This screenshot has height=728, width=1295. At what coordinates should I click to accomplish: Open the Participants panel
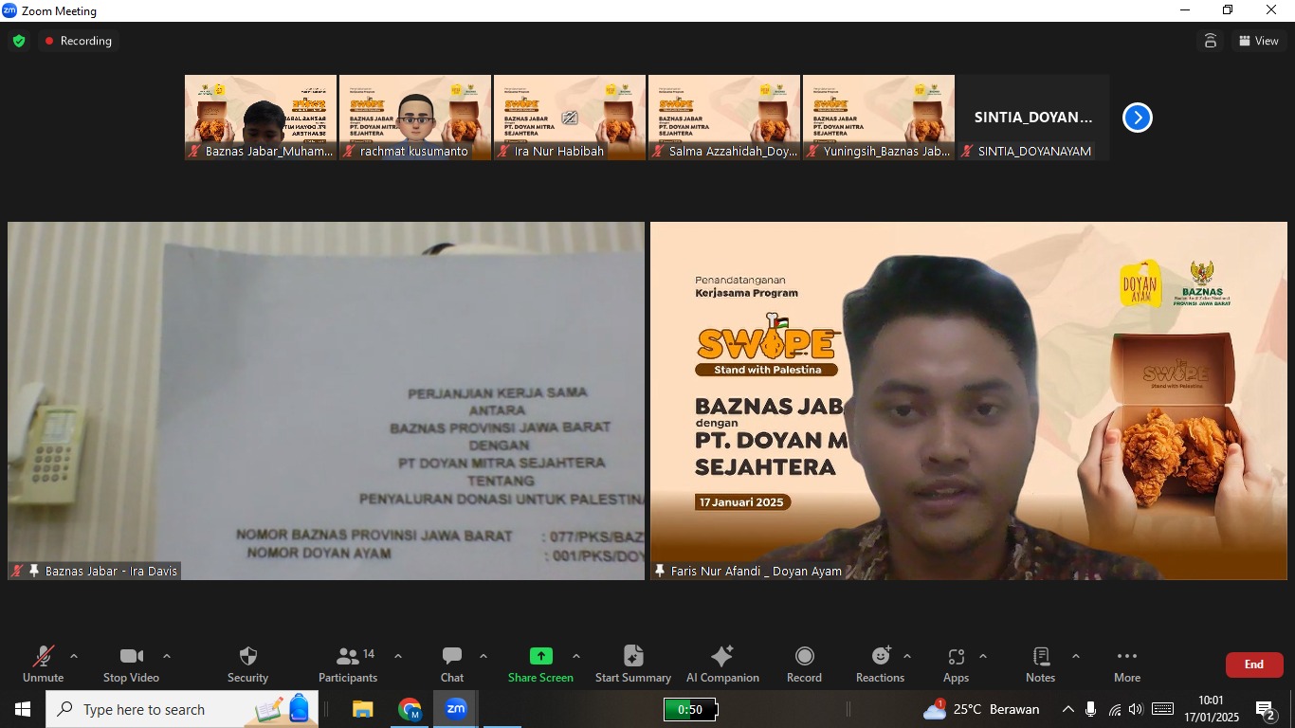tap(349, 664)
